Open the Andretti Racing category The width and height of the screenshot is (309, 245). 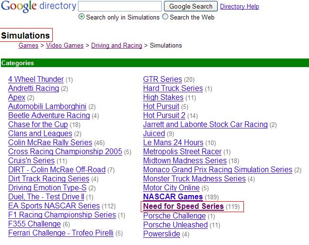click(33, 88)
